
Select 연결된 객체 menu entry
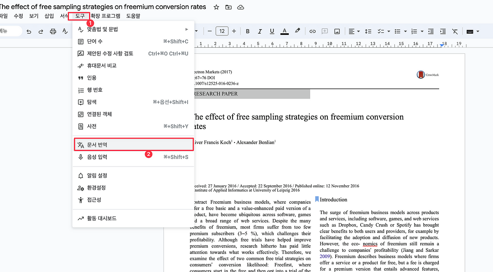pyautogui.click(x=132, y=114)
